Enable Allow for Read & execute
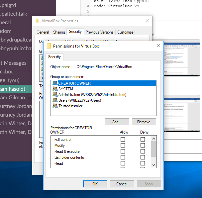Viewport: 202px width, 198px height. (x=123, y=151)
